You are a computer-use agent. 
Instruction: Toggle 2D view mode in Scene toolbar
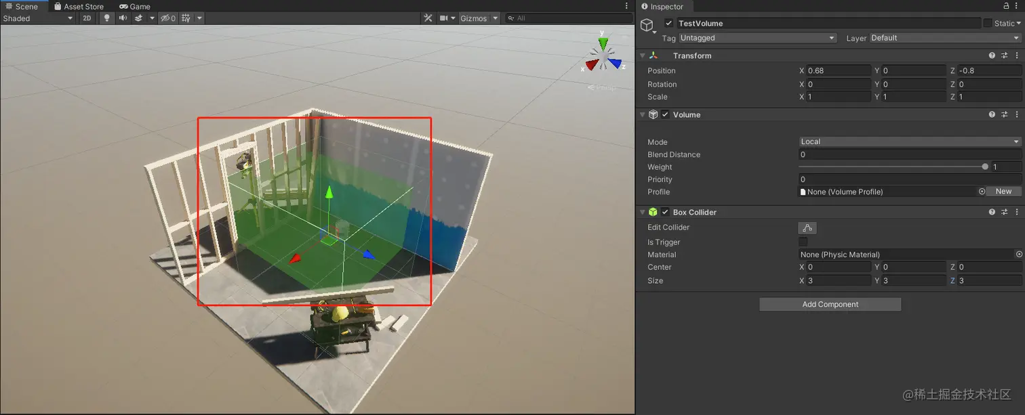pos(87,18)
